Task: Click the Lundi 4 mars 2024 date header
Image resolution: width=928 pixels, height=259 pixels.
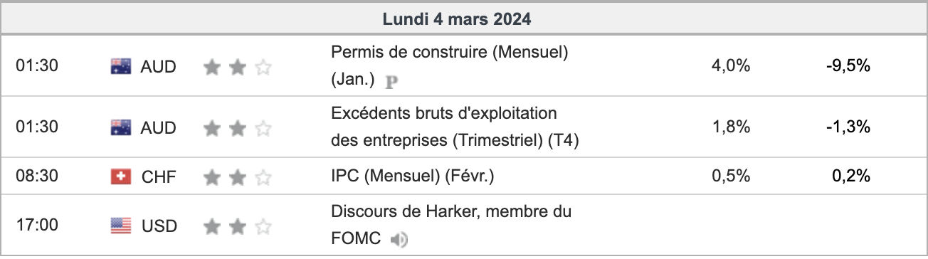Action: click(457, 19)
